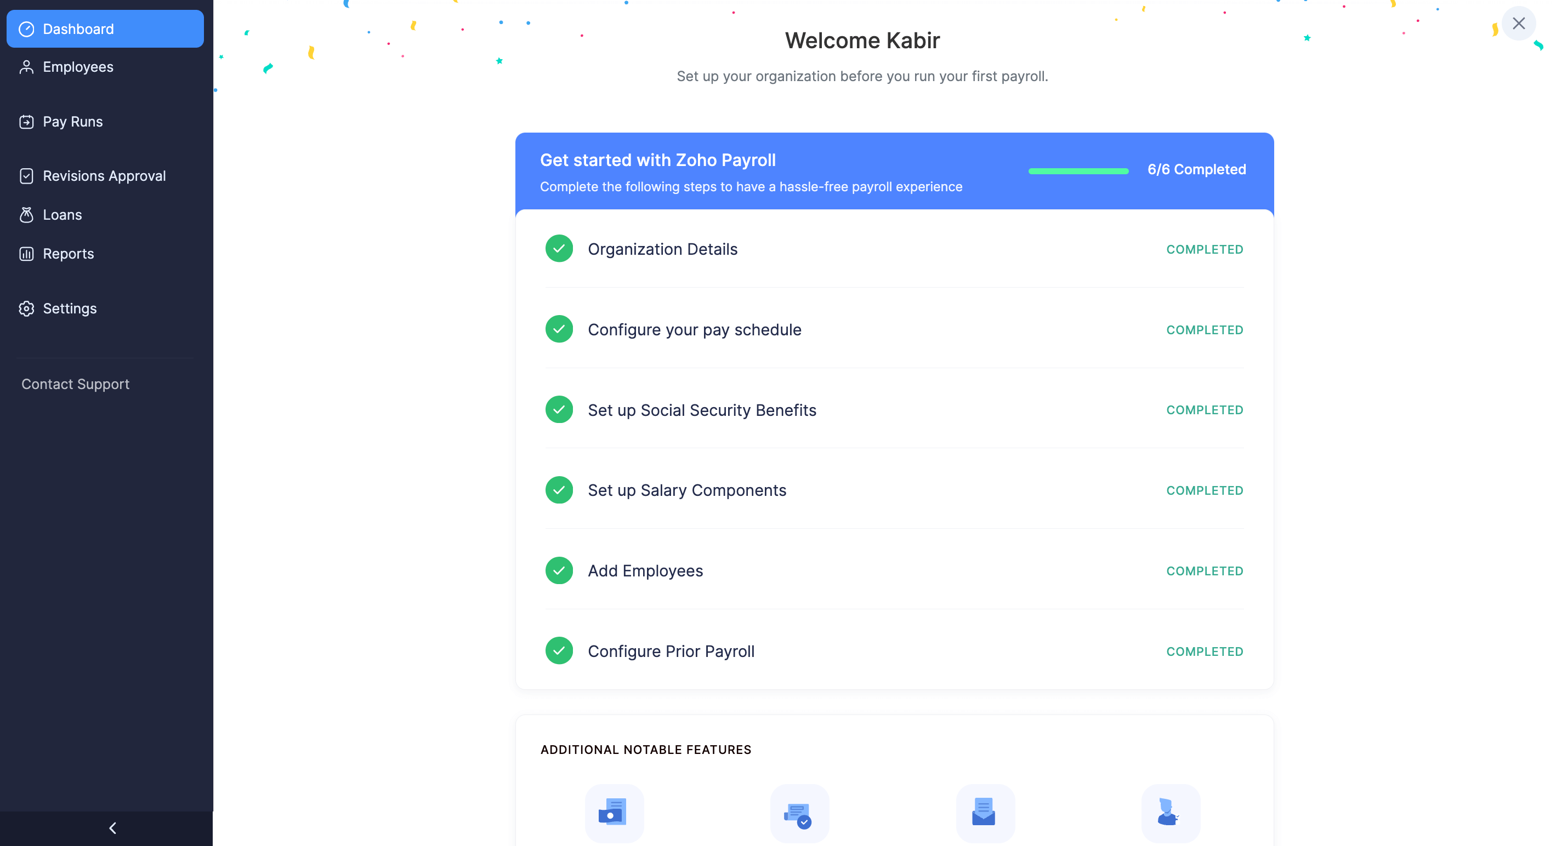Click the Reports chart icon

tap(26, 254)
